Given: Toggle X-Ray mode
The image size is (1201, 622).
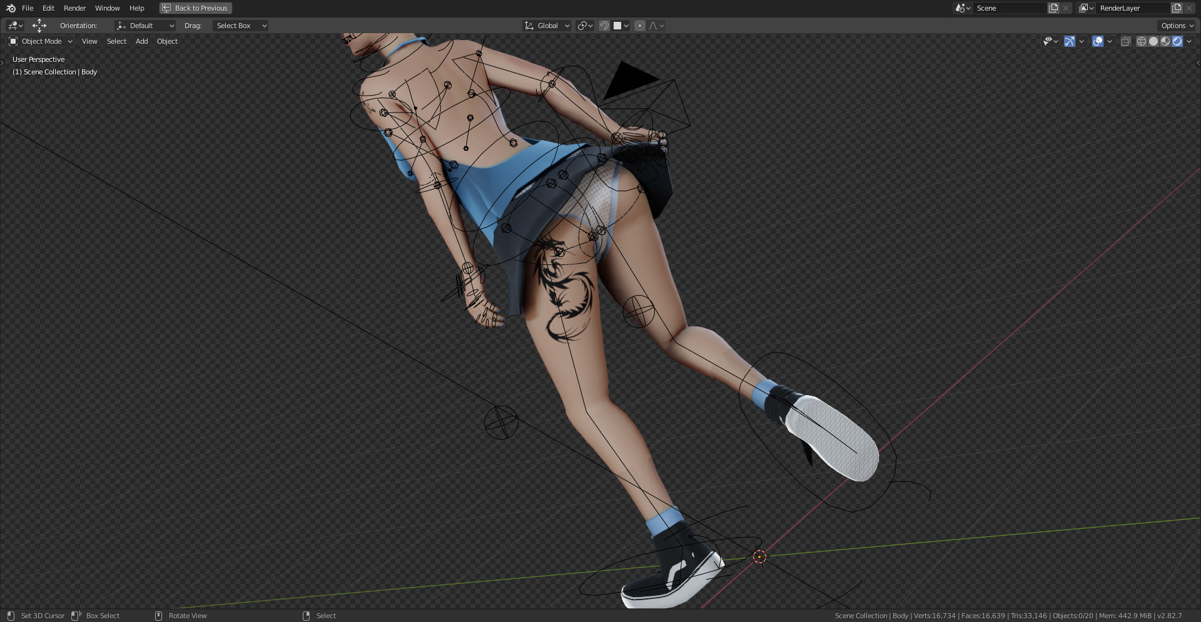Looking at the screenshot, I should click(x=1125, y=41).
